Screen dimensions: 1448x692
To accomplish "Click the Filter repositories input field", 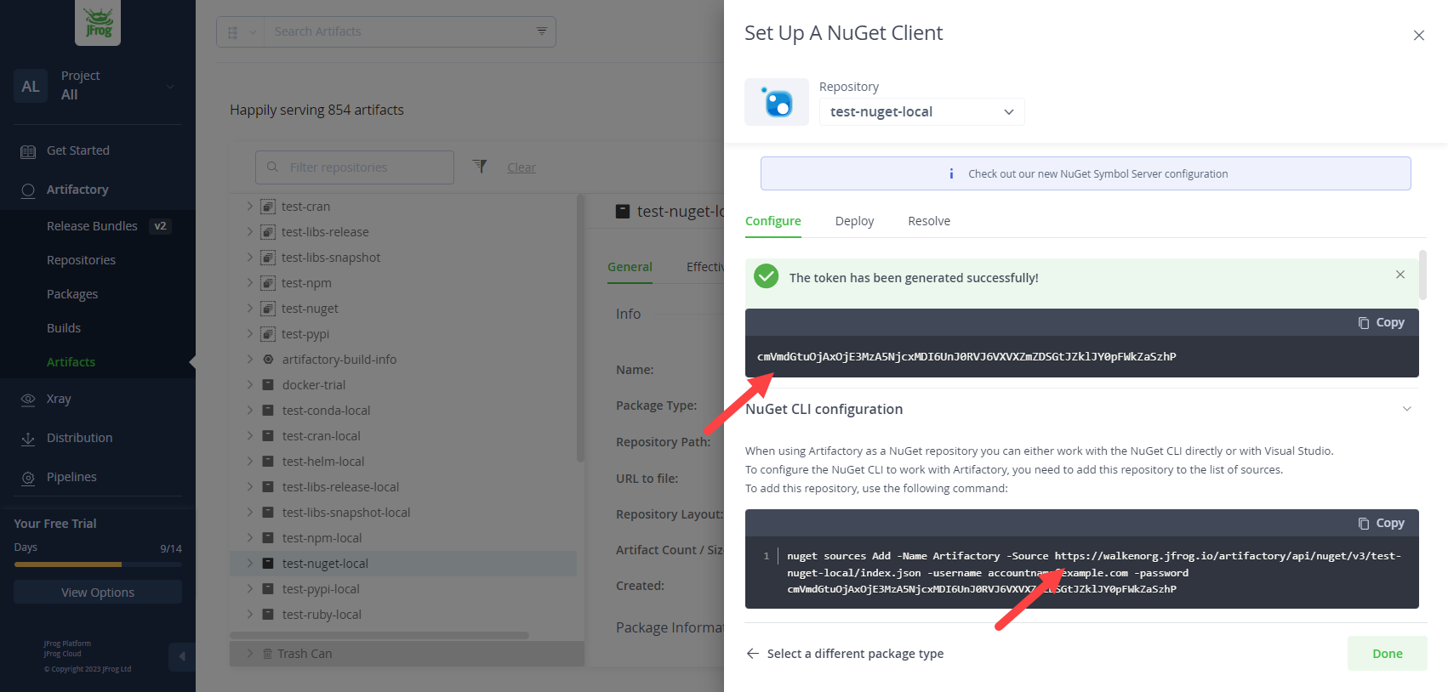I will [355, 167].
